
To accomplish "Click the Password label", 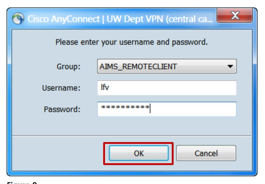I will [x=62, y=109].
